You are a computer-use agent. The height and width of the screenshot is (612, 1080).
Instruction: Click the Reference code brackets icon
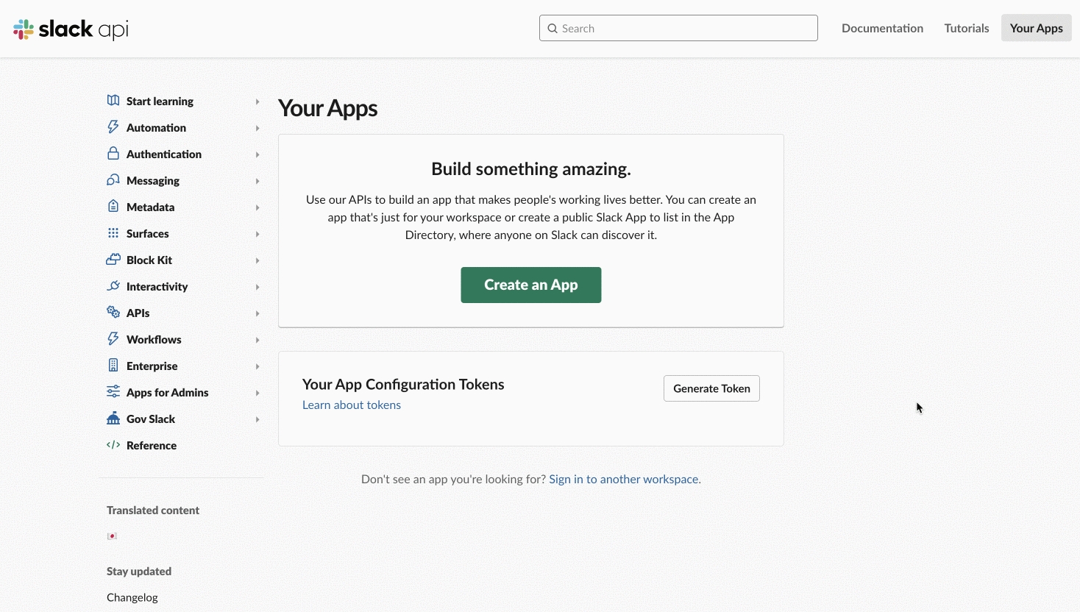(113, 445)
